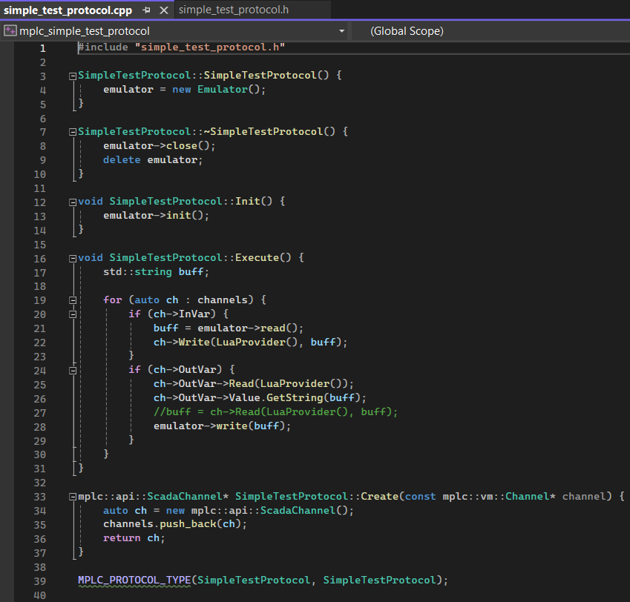Image resolution: width=630 pixels, height=602 pixels.
Task: Click line number 16 in the gutter
Action: pos(40,259)
